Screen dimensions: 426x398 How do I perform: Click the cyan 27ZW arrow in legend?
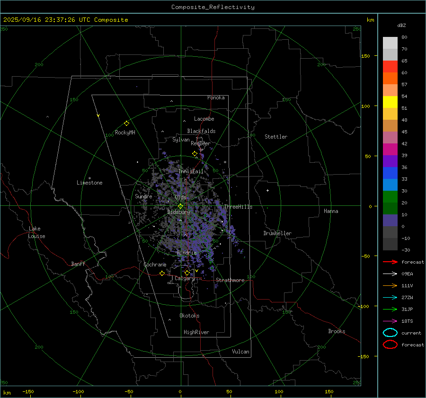point(390,298)
